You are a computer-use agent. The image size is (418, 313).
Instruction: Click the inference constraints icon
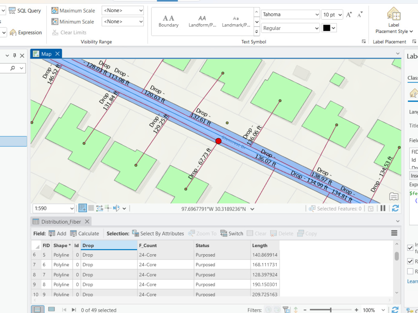point(99,208)
